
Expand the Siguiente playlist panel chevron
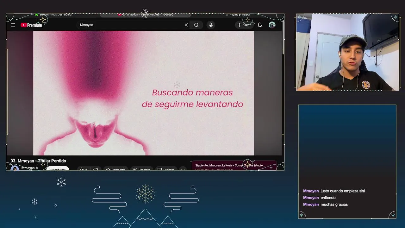tap(271, 168)
